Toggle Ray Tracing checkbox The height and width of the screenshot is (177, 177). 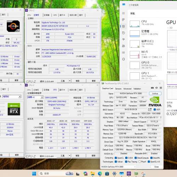126,162
